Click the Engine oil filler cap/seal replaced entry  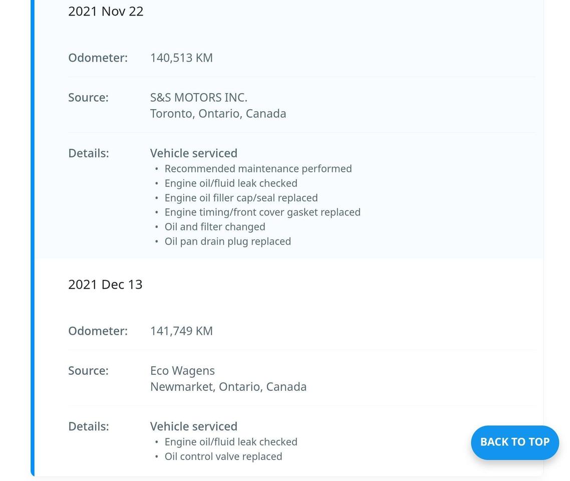coord(241,197)
